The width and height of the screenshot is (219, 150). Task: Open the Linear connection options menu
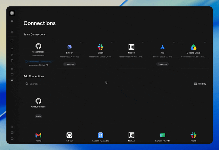pos(81,42)
